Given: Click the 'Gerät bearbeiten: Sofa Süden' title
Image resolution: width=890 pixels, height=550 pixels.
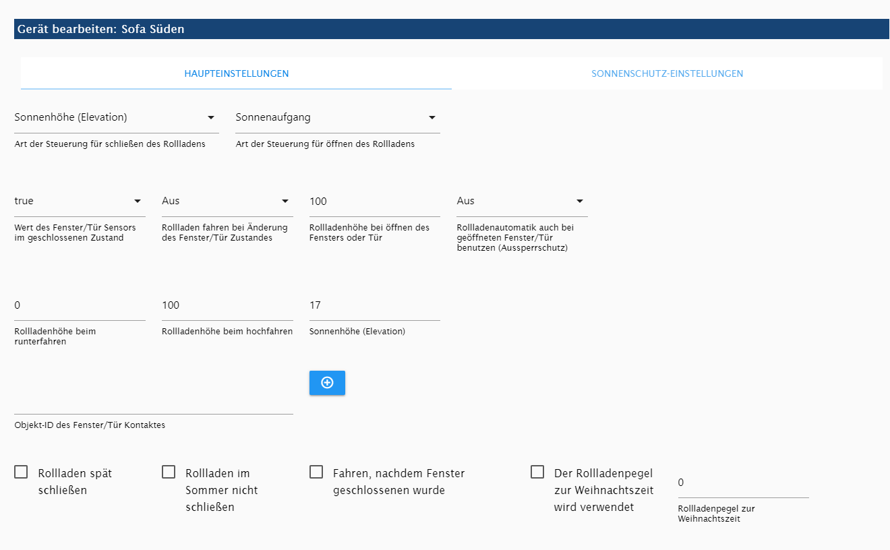Looking at the screenshot, I should click(x=101, y=29).
